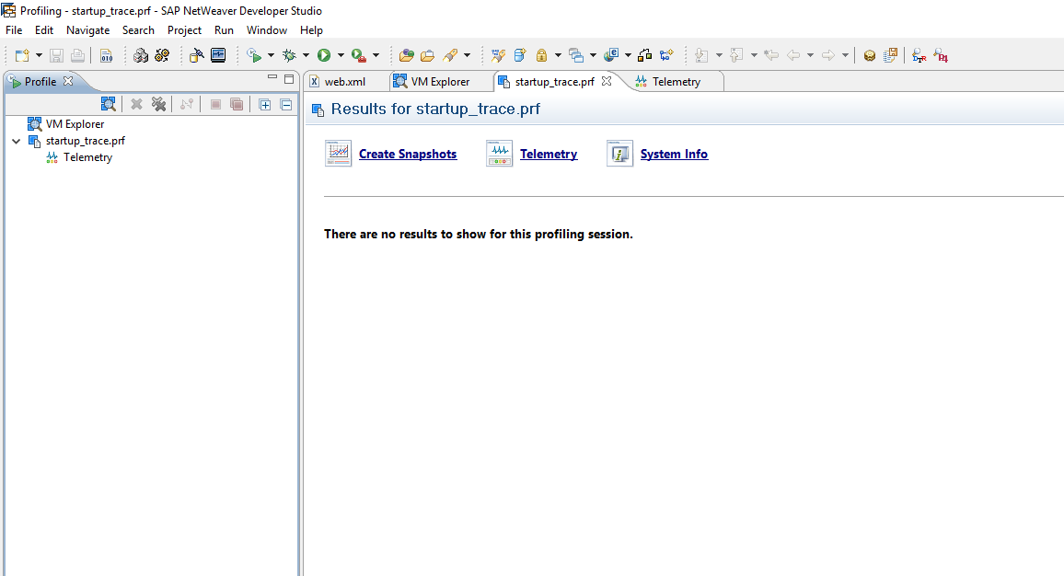The width and height of the screenshot is (1064, 576).
Task: Open the padlock dropdown arrow
Action: [558, 55]
